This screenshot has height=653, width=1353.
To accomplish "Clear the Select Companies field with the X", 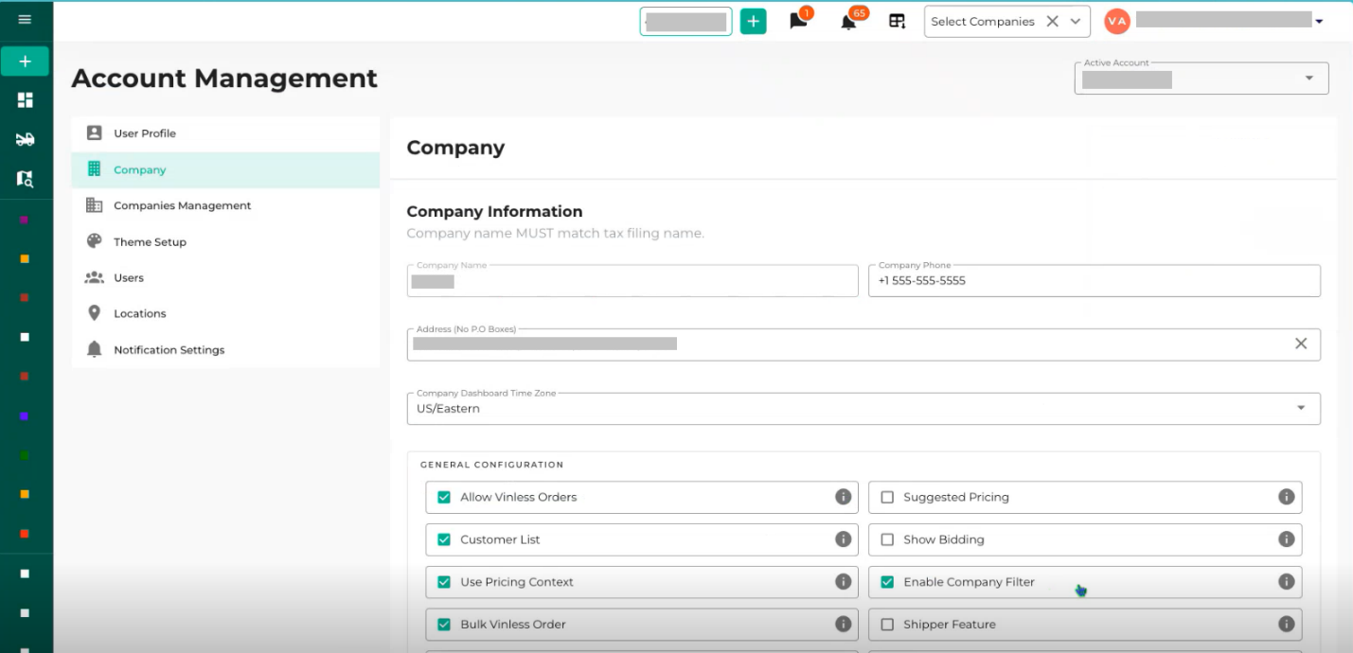I will coord(1052,21).
